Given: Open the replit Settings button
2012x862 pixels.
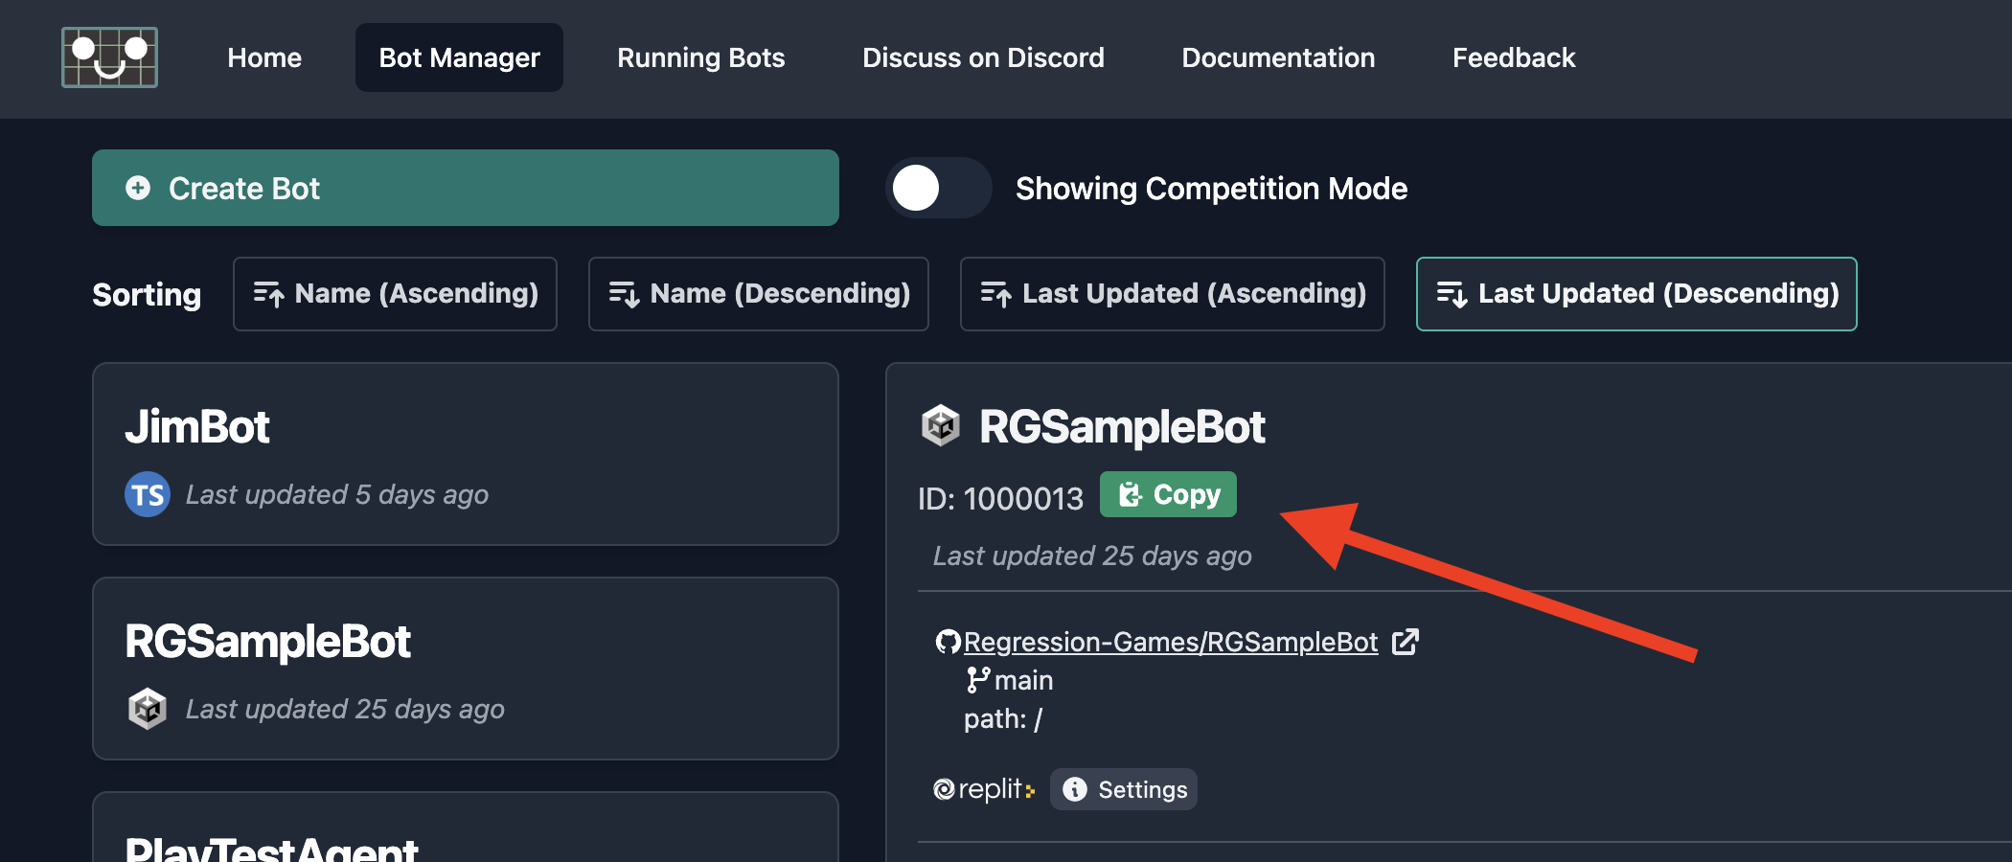Looking at the screenshot, I should (1124, 789).
